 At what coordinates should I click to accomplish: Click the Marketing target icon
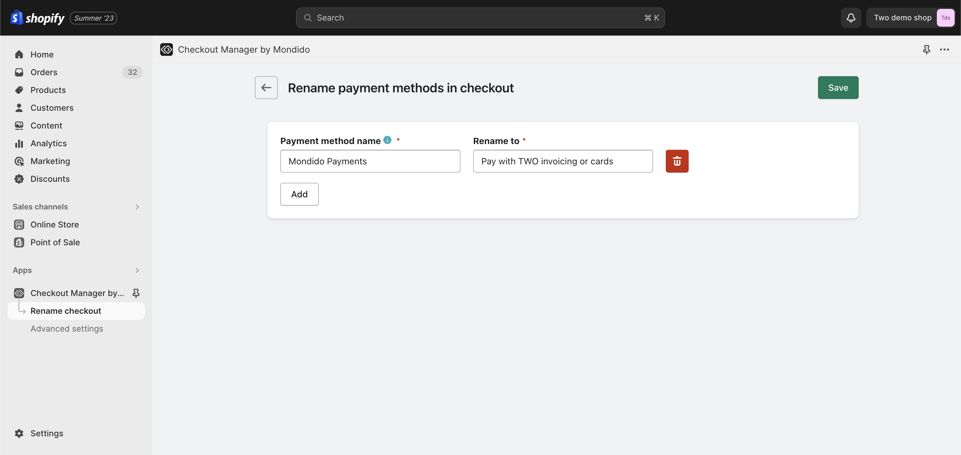(19, 161)
